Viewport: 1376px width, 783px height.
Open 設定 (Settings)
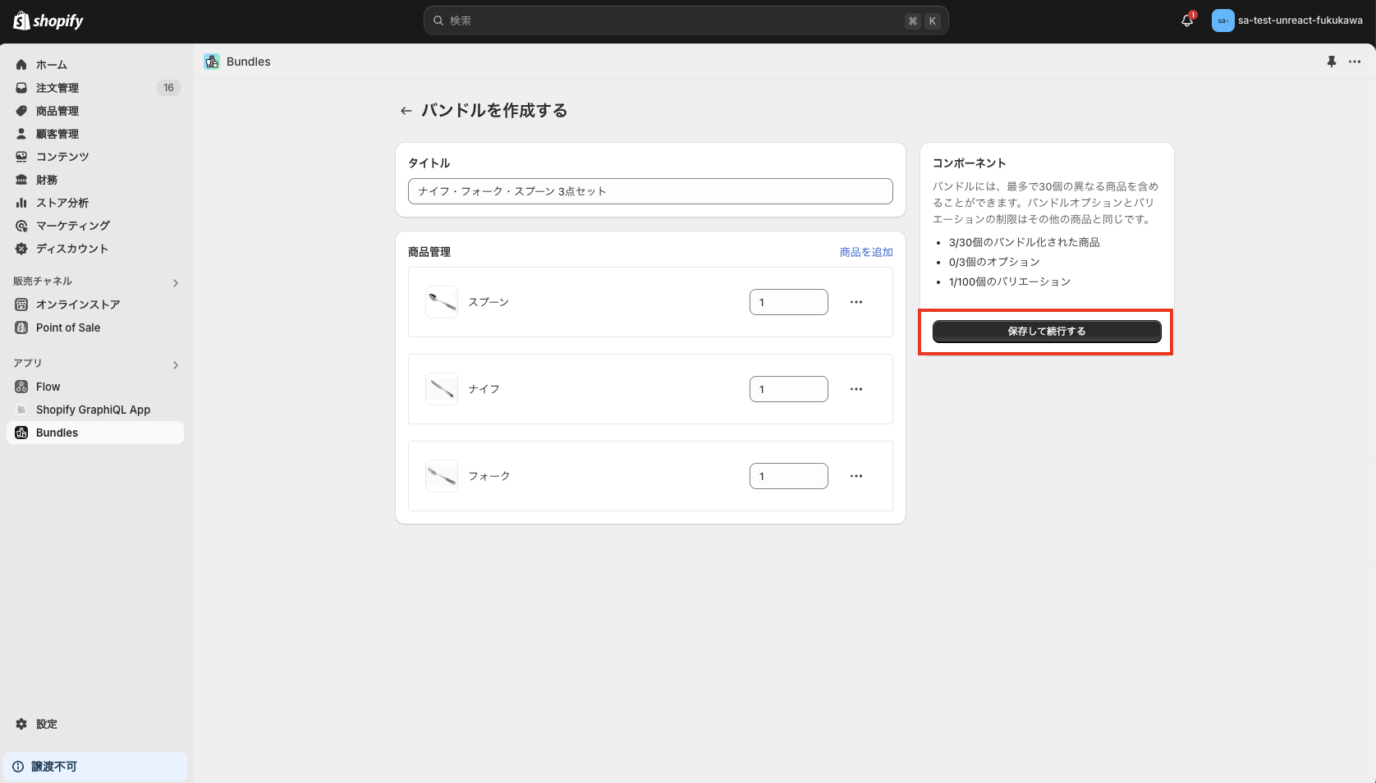coord(46,725)
